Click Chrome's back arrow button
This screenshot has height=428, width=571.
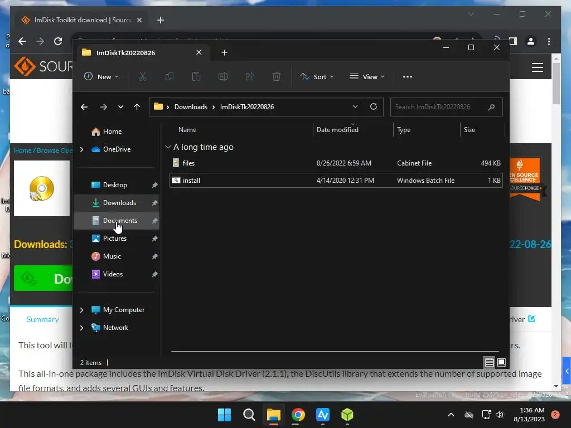click(22, 41)
